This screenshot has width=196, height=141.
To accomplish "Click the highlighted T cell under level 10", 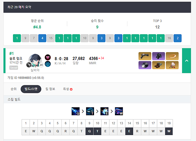I will point(97,131).
